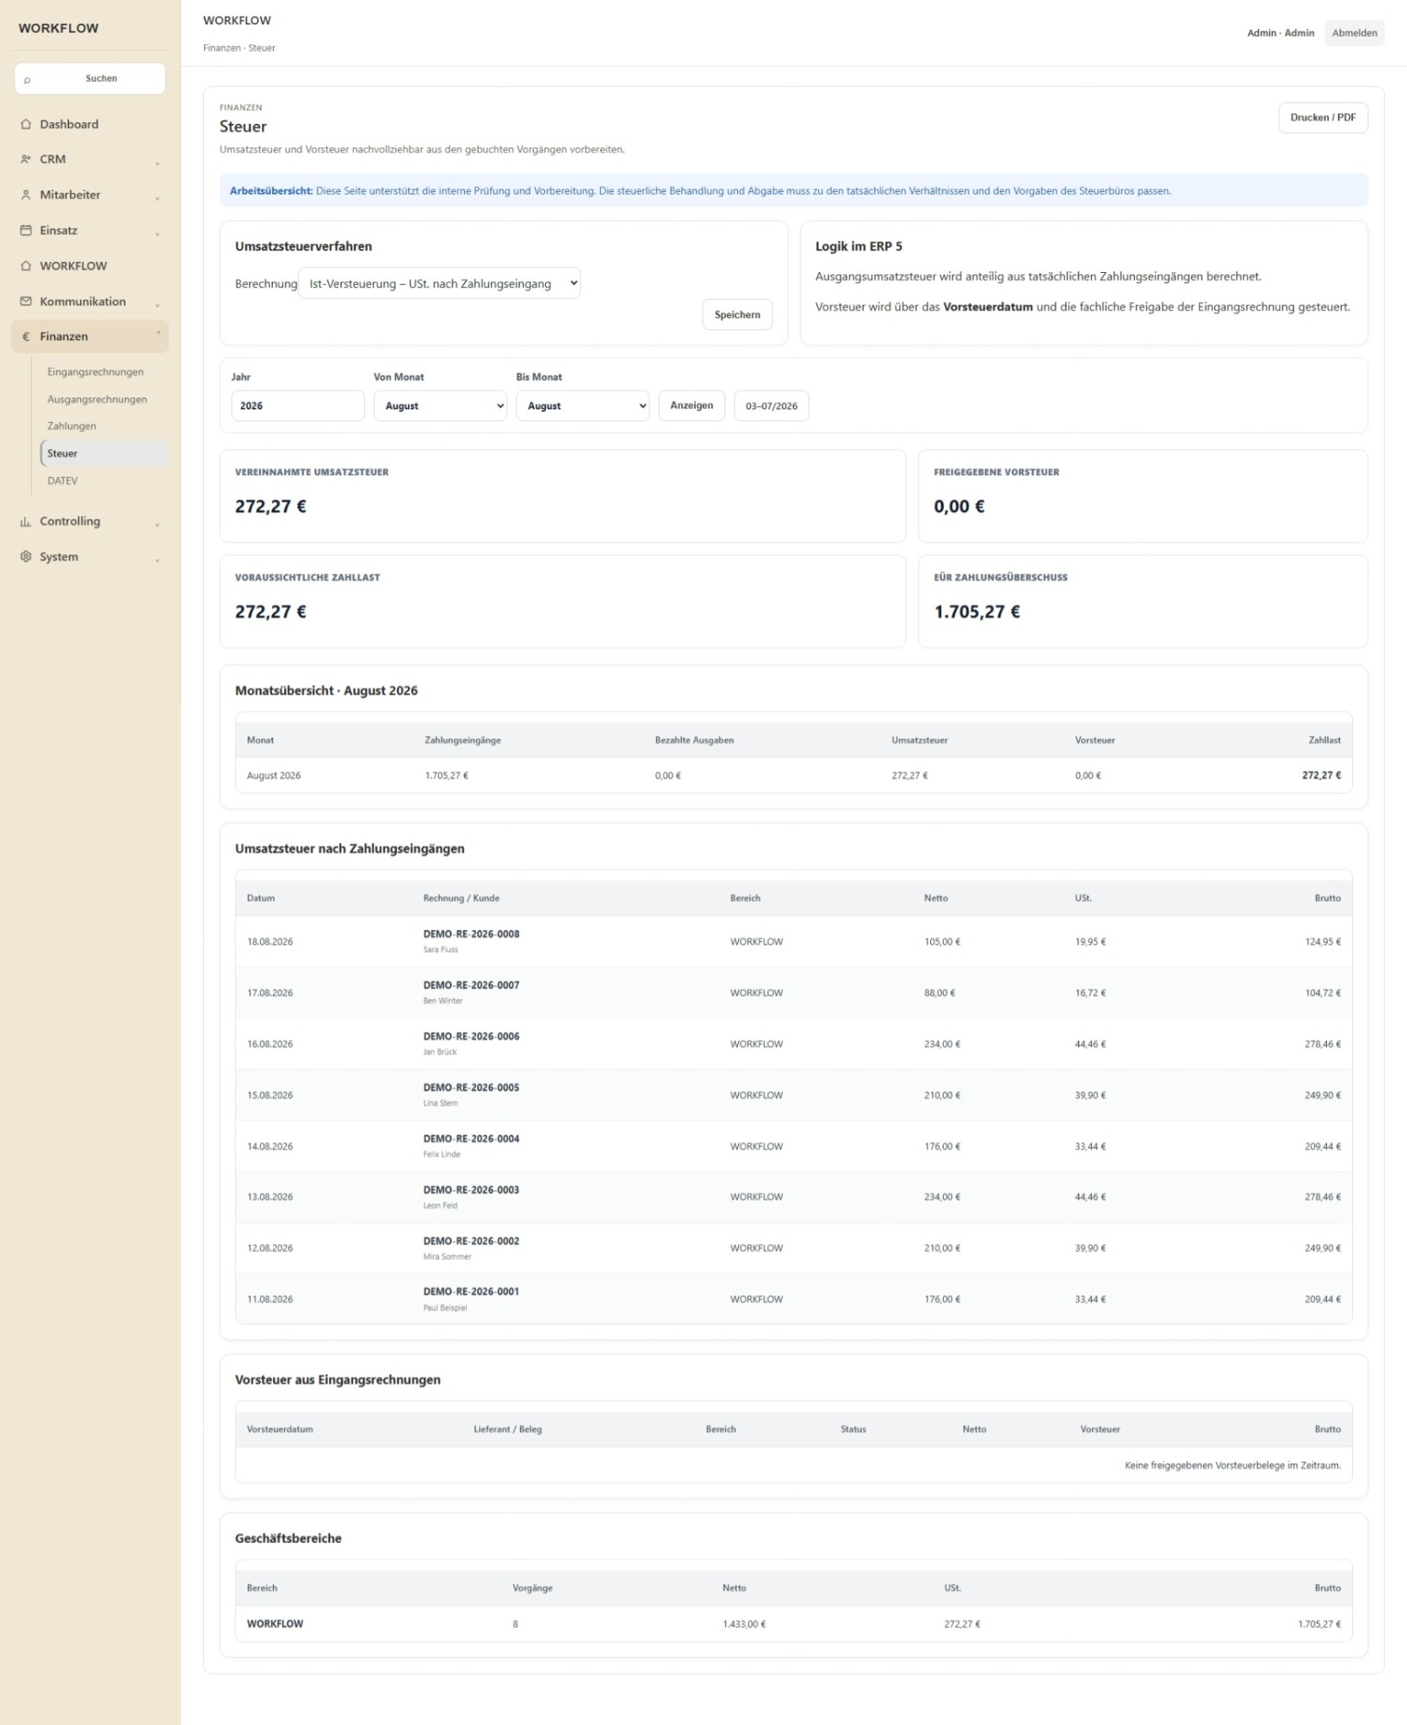
Task: Click invoice DEMO-RE-2026-0003
Action: click(471, 1190)
